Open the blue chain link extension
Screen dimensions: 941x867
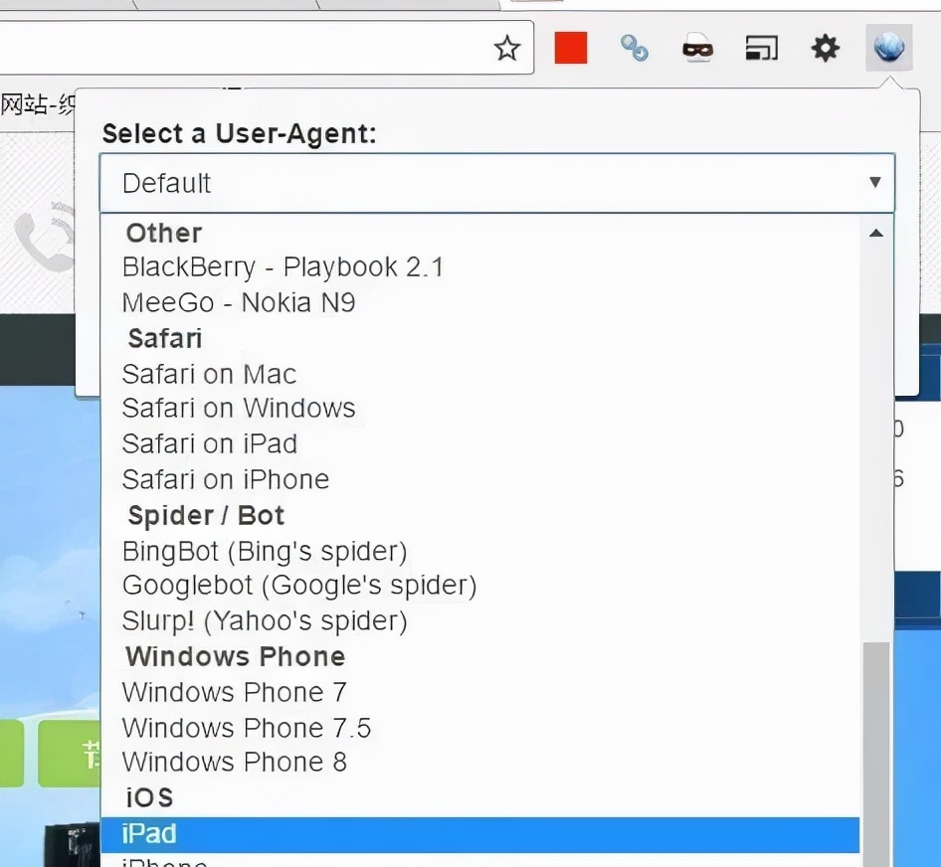(x=635, y=48)
